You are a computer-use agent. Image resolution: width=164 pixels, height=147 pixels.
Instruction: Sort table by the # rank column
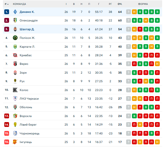7,4
